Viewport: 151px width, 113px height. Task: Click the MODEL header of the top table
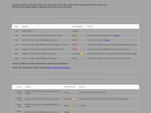25,27
